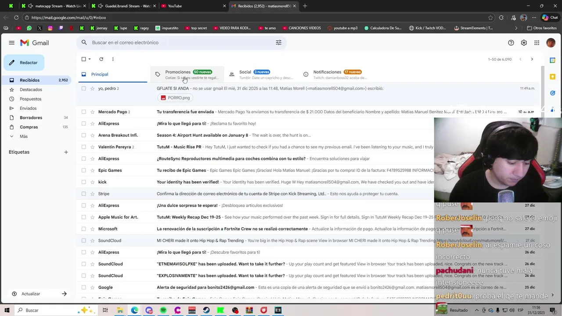Viewport: 562px width, 316px height.
Task: Star the Epic Games receipt email
Action: tap(92, 170)
